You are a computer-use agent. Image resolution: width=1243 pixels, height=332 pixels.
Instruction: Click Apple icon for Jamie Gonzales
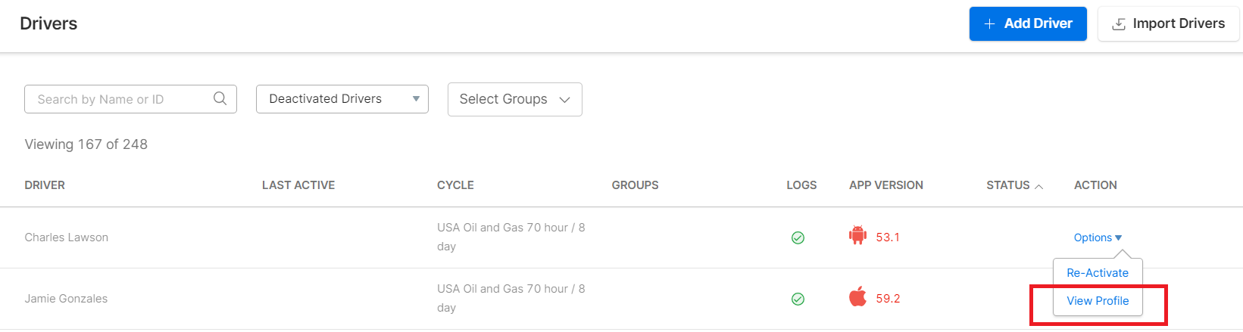tap(857, 297)
